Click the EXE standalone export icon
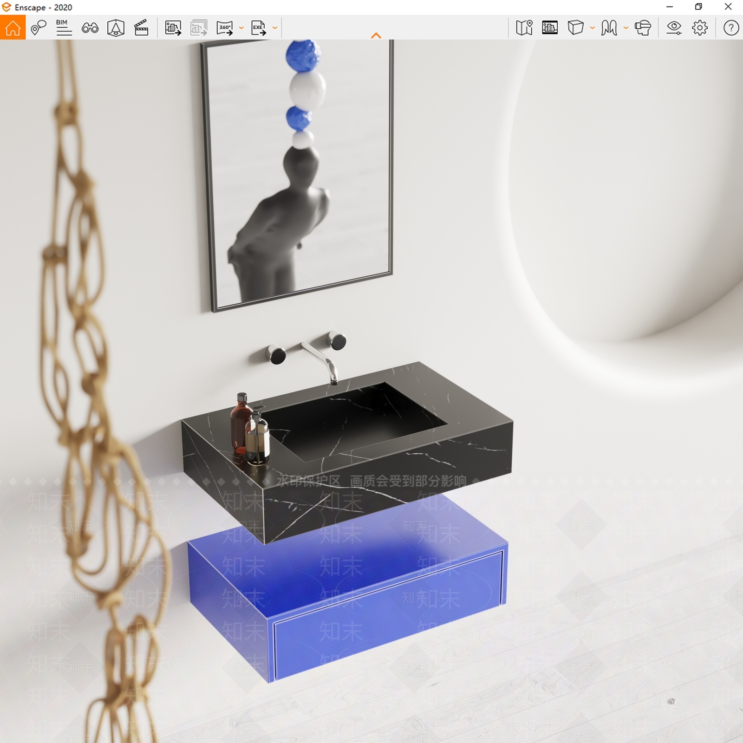The width and height of the screenshot is (743, 743). tap(258, 28)
